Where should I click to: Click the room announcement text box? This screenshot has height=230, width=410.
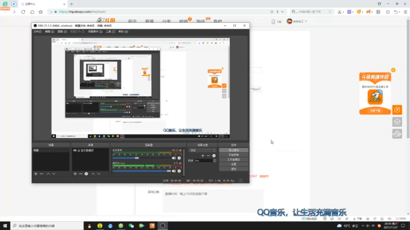coord(213,201)
